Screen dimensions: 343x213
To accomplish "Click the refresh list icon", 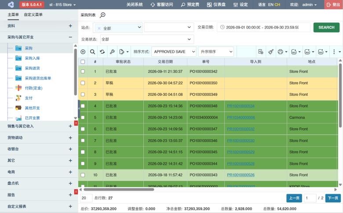I will pyautogui.click(x=102, y=52).
